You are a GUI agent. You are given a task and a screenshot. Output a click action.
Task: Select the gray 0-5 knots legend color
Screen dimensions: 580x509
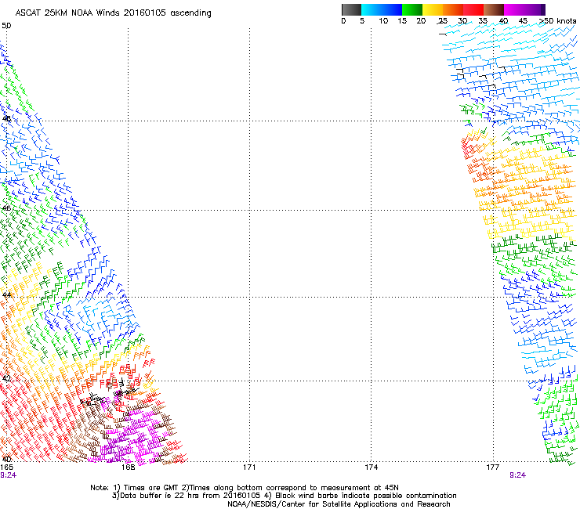point(351,9)
